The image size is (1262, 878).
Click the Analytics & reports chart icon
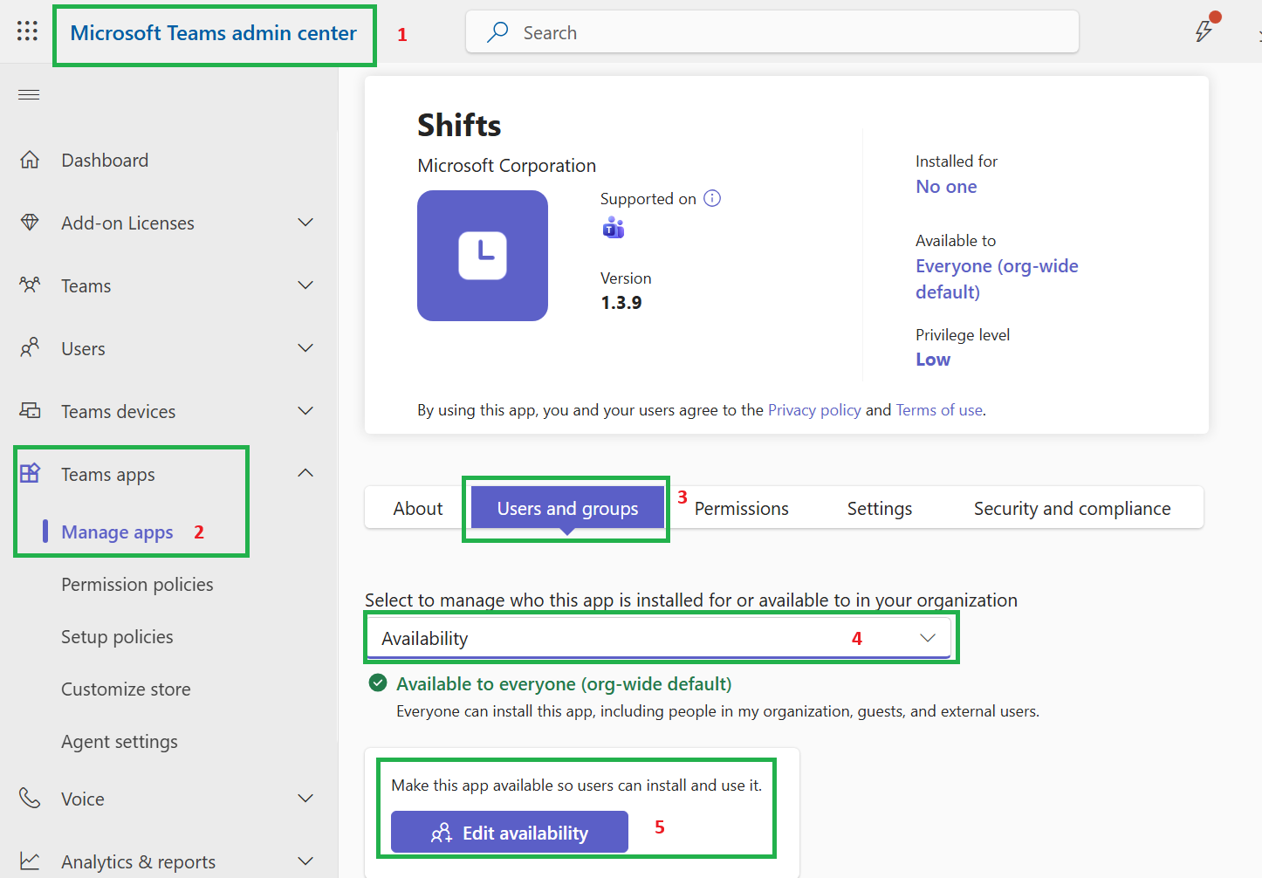pyautogui.click(x=30, y=861)
